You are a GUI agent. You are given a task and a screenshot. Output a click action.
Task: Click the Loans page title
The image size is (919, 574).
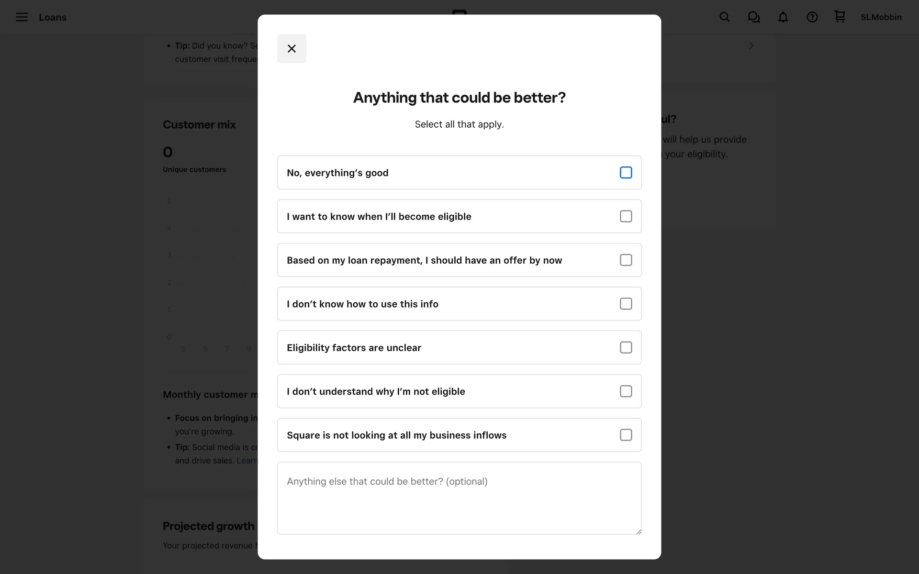click(53, 17)
